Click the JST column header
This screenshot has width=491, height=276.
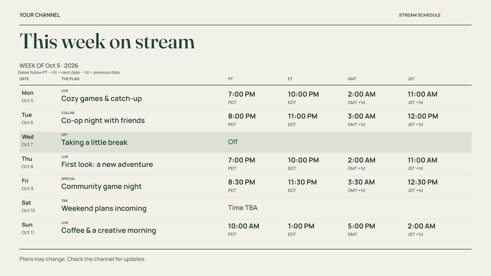click(x=411, y=79)
